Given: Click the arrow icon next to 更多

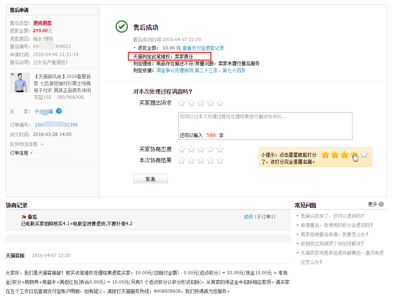Looking at the screenshot, I should point(381,204).
